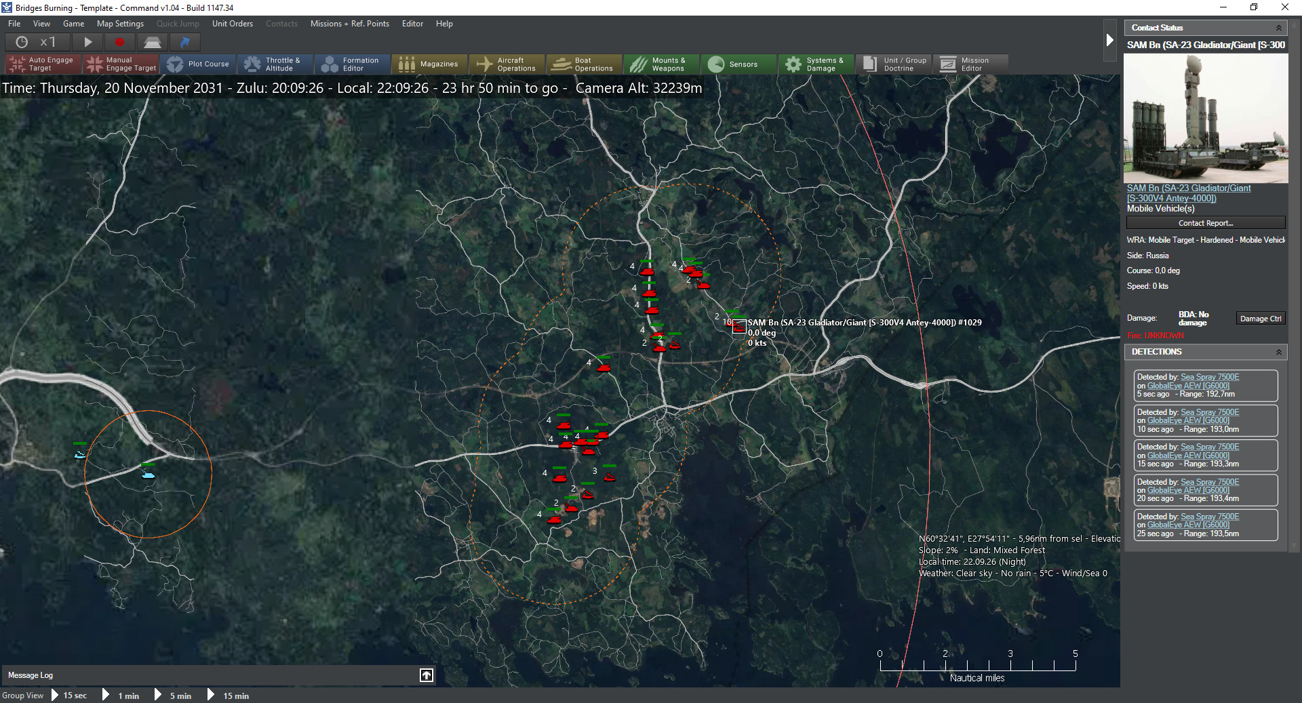Image resolution: width=1302 pixels, height=703 pixels.
Task: Click Auto Engage Target button
Action: pos(42,64)
